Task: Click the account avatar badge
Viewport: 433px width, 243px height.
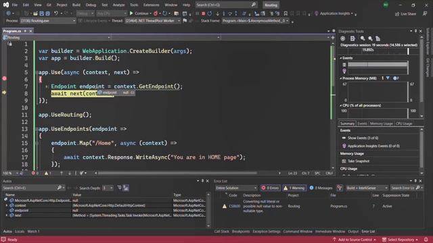Action: [386, 5]
